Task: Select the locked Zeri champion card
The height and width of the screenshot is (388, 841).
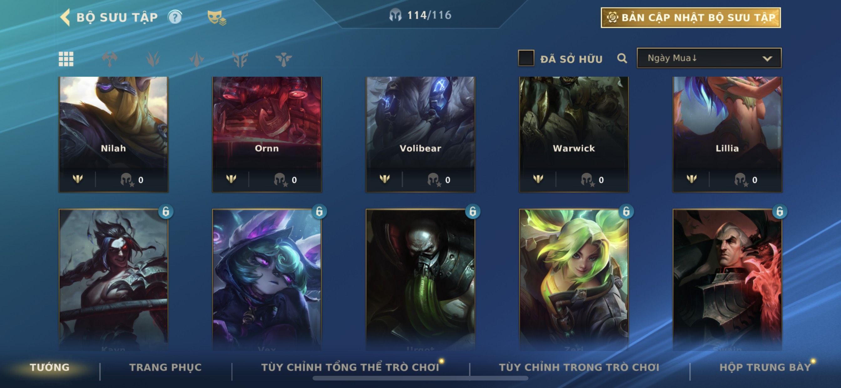Action: pos(573,280)
